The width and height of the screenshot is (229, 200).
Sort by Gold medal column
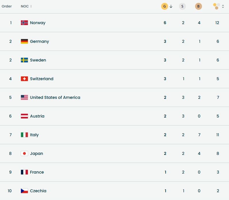click(167, 6)
